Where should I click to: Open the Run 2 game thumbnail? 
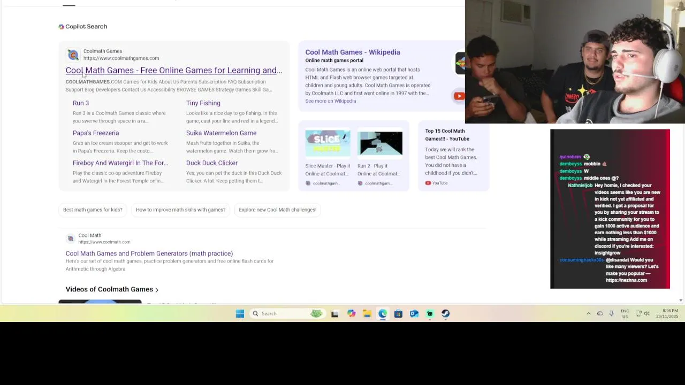[380, 142]
